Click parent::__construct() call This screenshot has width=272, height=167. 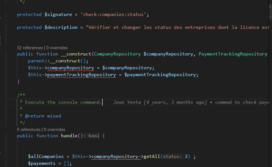(x=58, y=61)
